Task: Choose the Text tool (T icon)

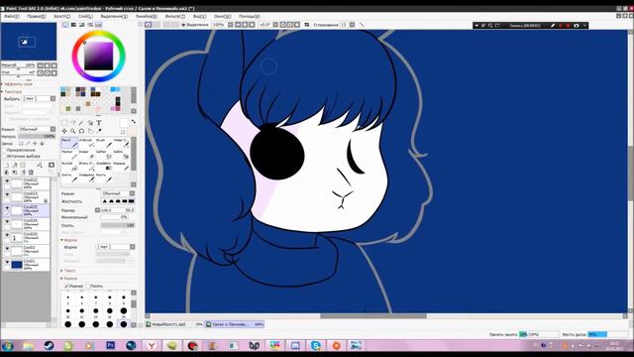Action: click(x=99, y=123)
